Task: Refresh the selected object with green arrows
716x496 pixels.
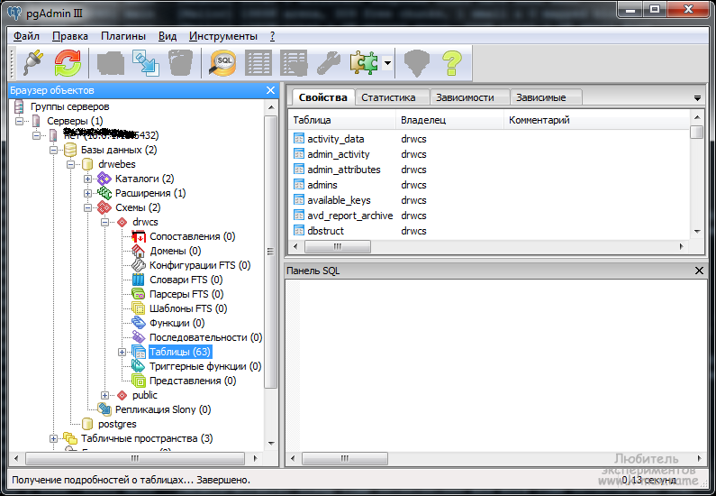Action: (x=68, y=63)
